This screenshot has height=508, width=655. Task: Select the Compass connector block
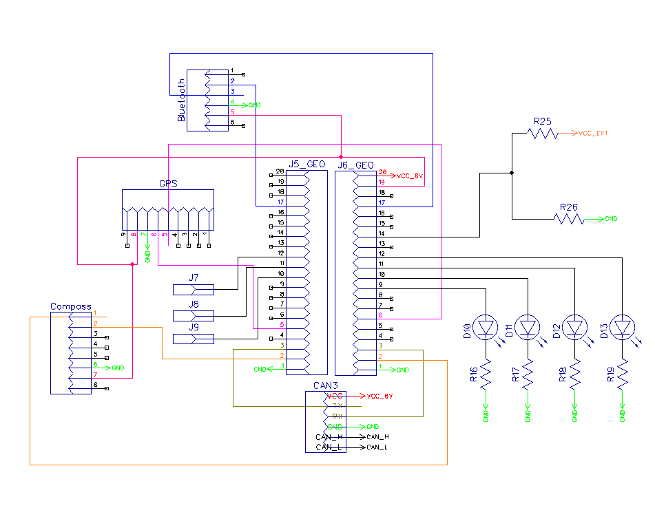71,353
